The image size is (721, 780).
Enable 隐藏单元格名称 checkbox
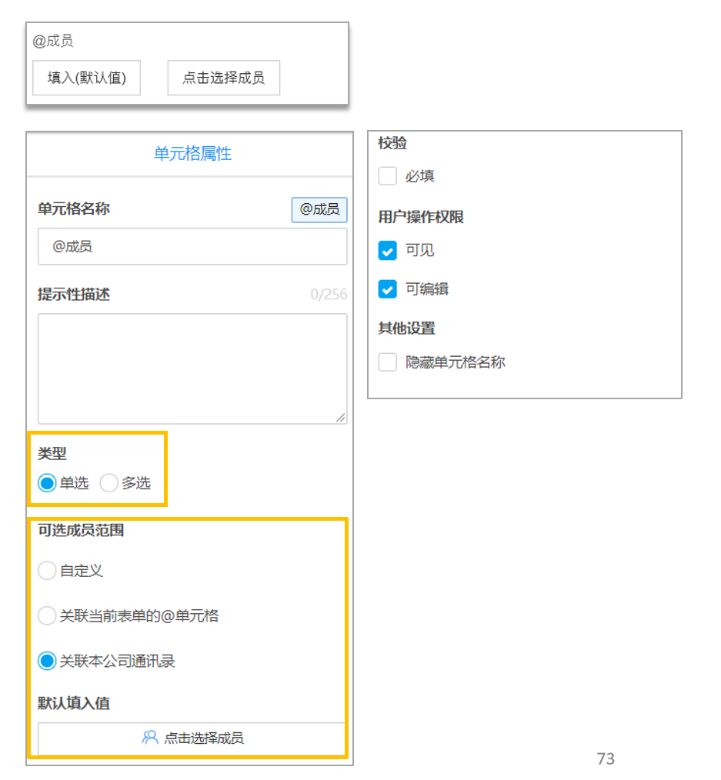click(x=388, y=362)
